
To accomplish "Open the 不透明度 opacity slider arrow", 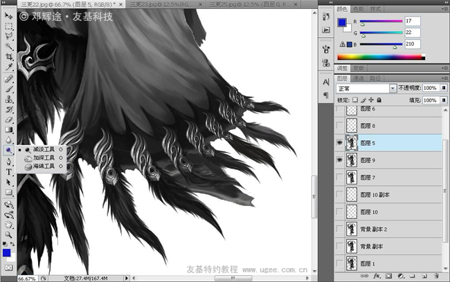I will pos(444,88).
